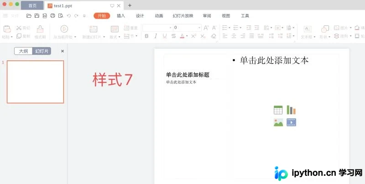The width and height of the screenshot is (365, 184).
Task: Click the 排列 arrange button
Action: tap(343, 36)
